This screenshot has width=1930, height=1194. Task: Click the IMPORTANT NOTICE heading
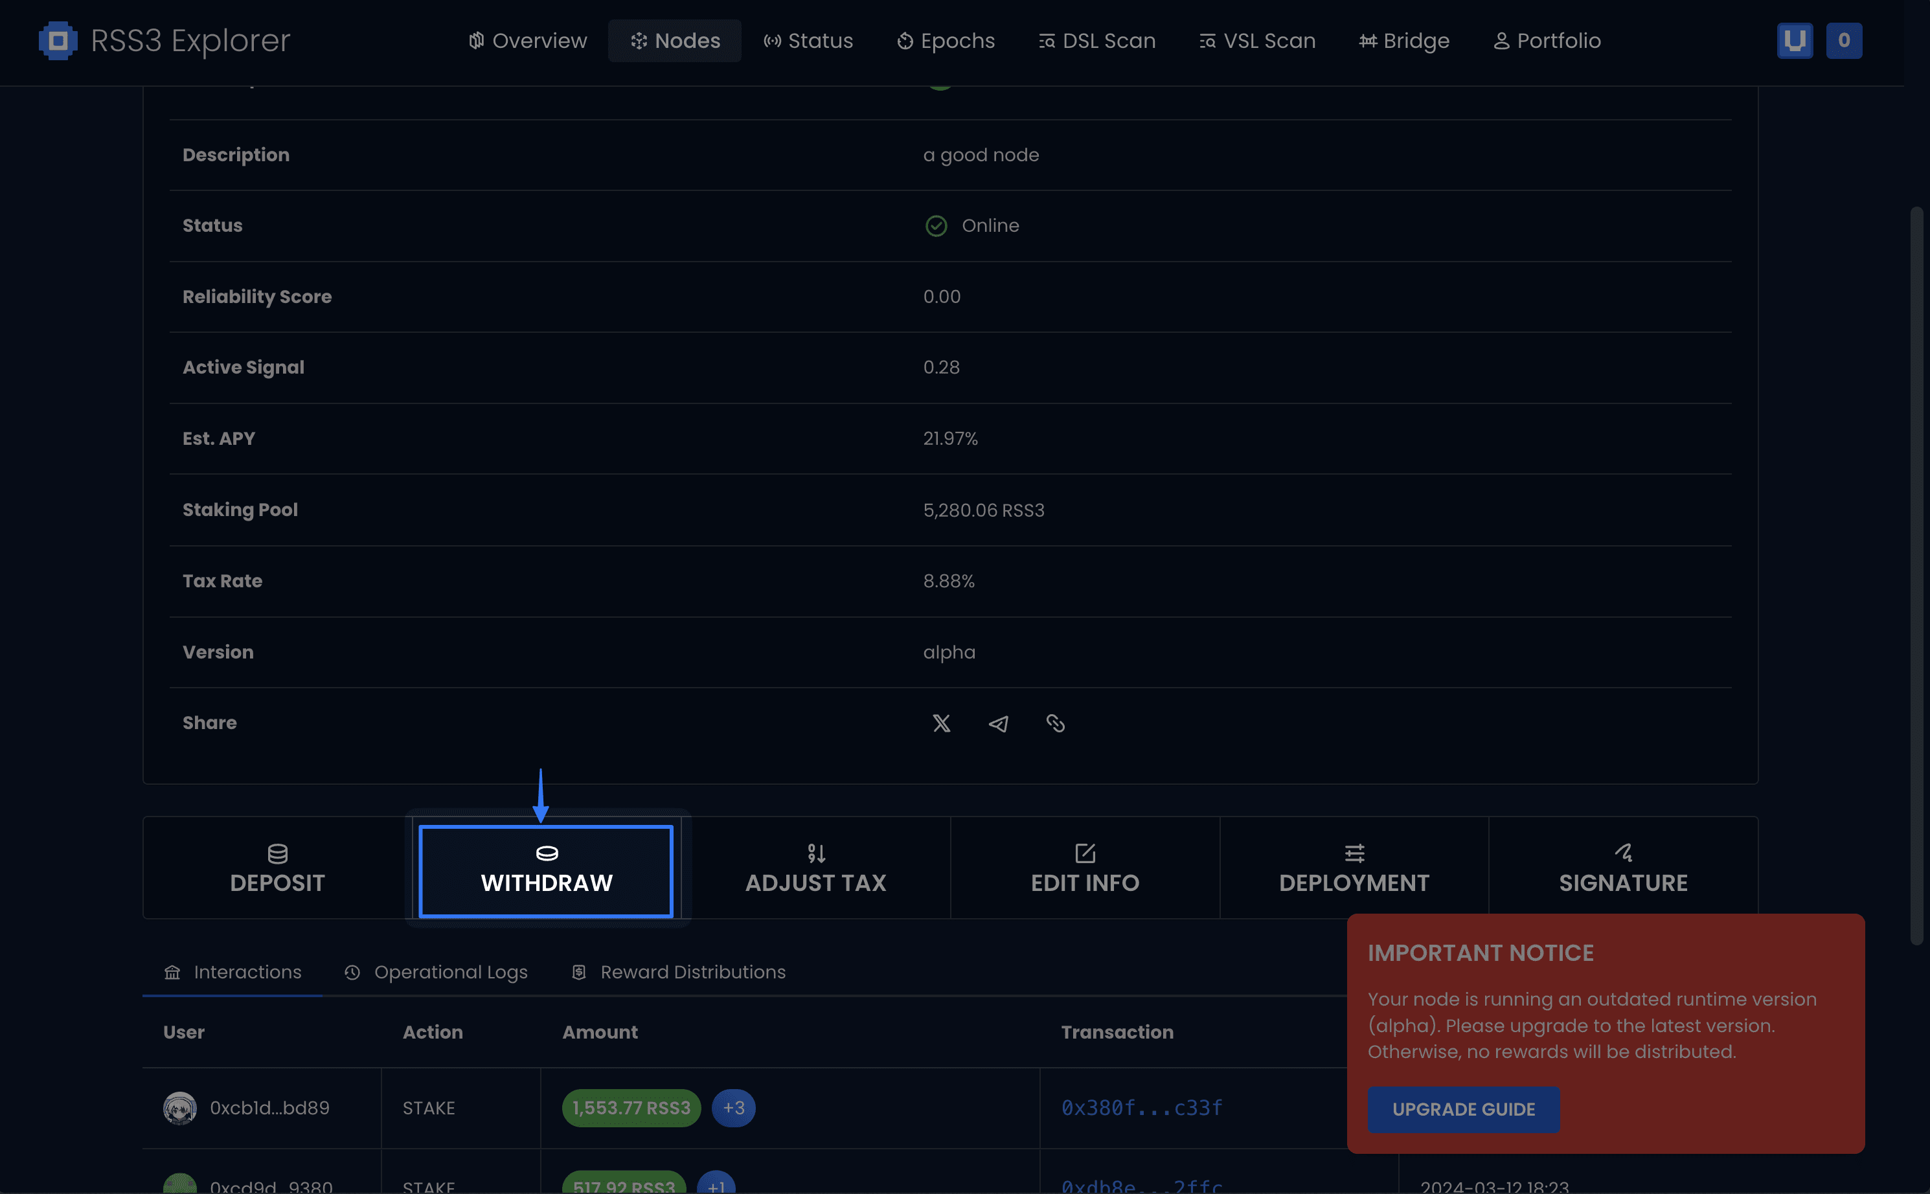click(x=1481, y=953)
